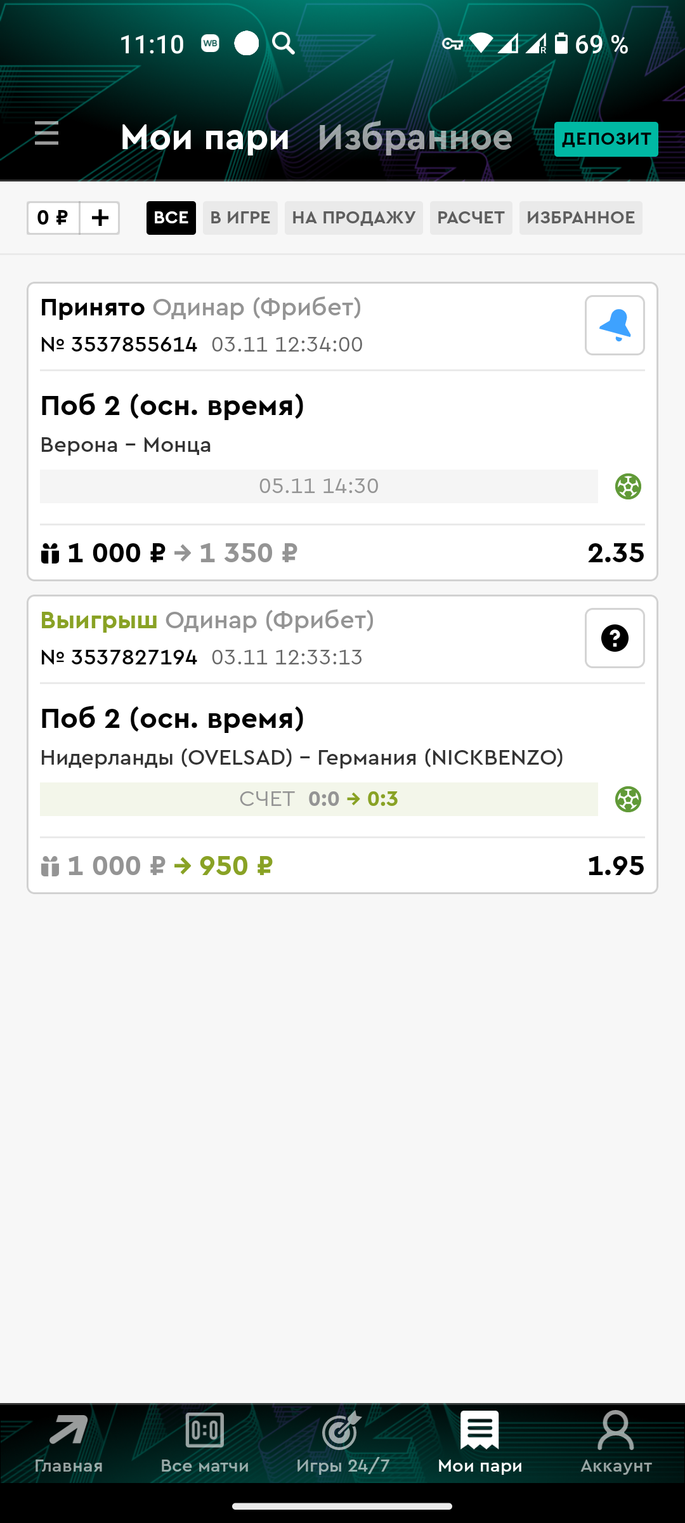The image size is (685, 1523).
Task: Tap the bell notification icon on Verona bet
Action: tap(615, 326)
